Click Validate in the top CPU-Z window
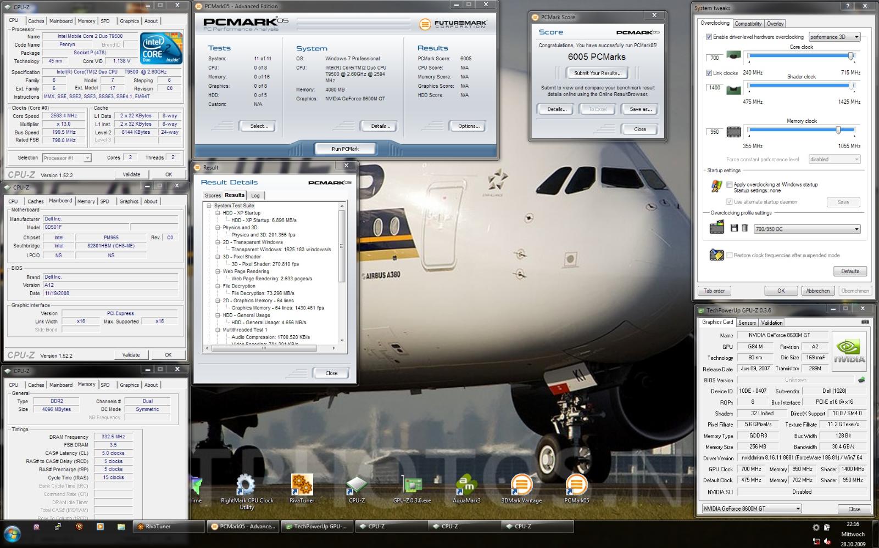879x548 pixels. pos(131,174)
